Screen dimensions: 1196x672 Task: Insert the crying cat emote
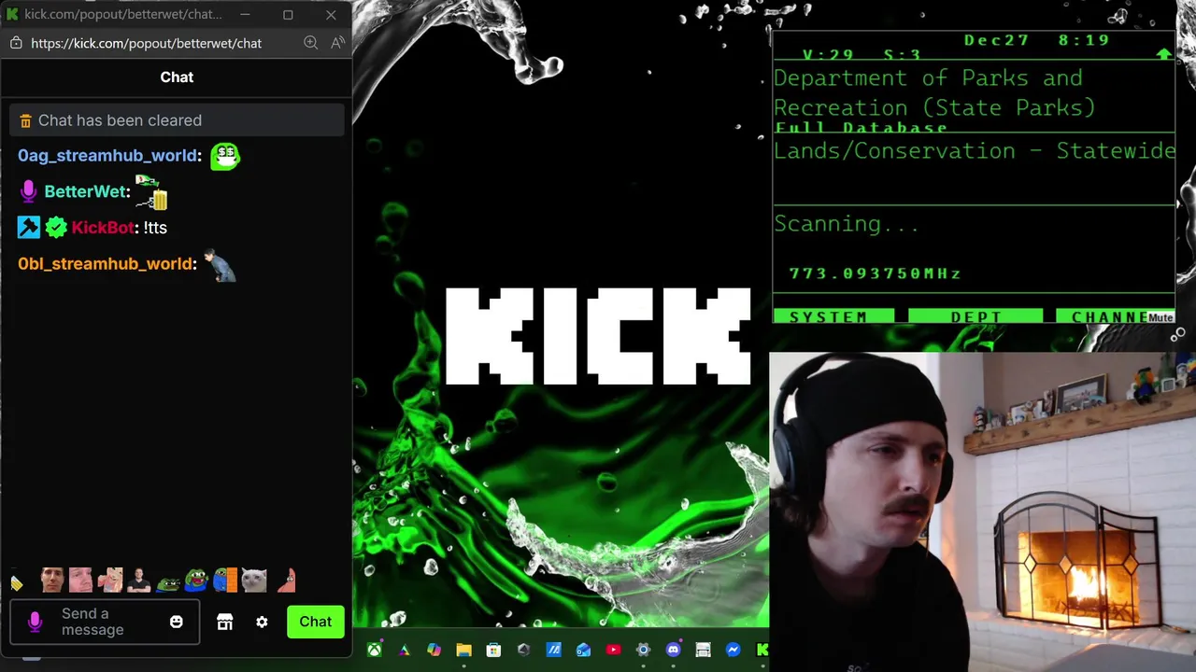click(254, 581)
